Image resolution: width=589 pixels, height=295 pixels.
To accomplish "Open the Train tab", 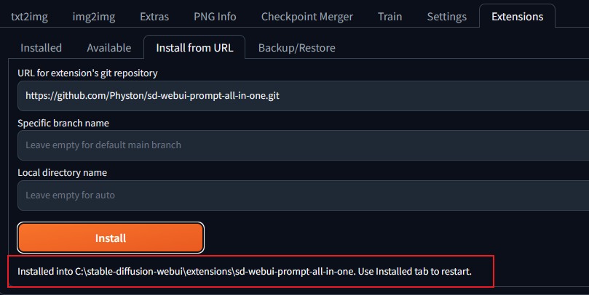I will click(x=390, y=16).
